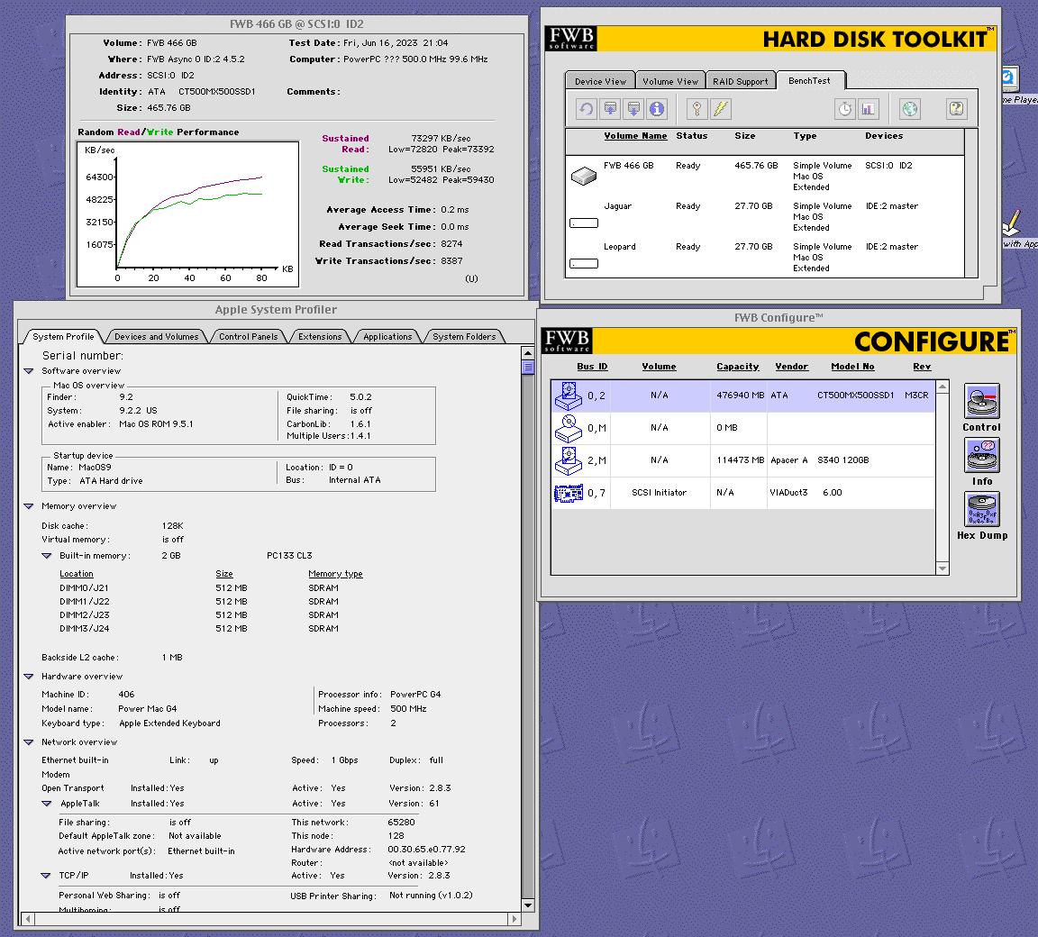1038x937 pixels.
Task: Click the Bus ID column header
Action: coord(592,367)
